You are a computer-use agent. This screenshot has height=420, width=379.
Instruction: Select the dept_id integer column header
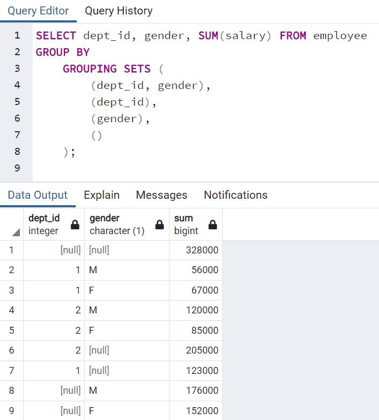44,224
